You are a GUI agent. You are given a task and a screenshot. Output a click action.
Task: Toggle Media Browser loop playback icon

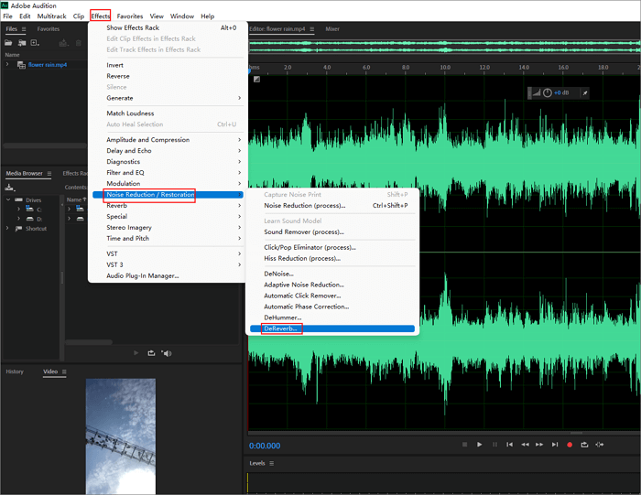(151, 353)
